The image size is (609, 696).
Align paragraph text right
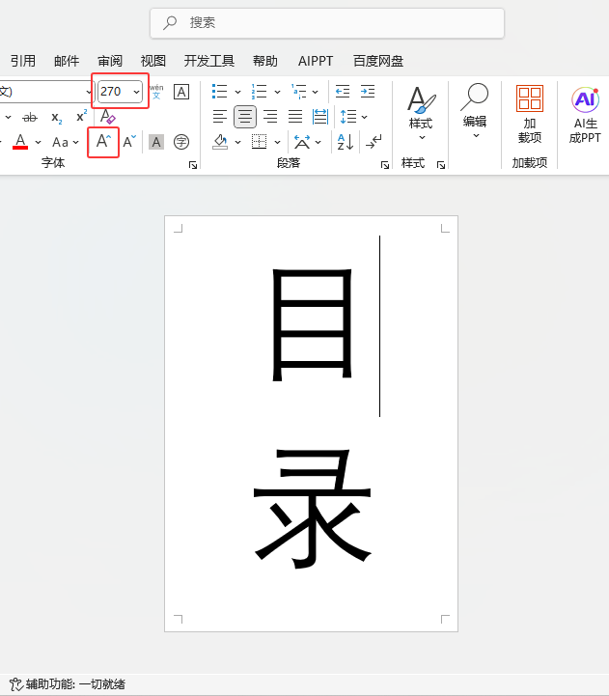tap(270, 117)
